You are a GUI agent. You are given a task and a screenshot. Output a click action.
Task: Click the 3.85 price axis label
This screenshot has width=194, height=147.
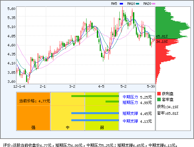click(x=11, y=73)
